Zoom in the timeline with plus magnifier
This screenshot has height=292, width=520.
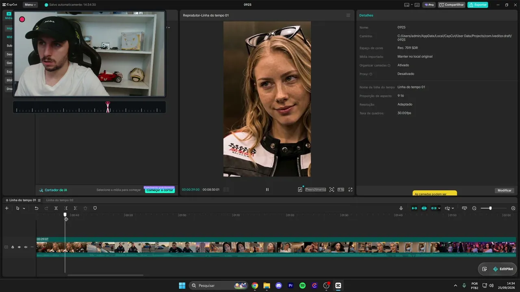tap(513, 208)
